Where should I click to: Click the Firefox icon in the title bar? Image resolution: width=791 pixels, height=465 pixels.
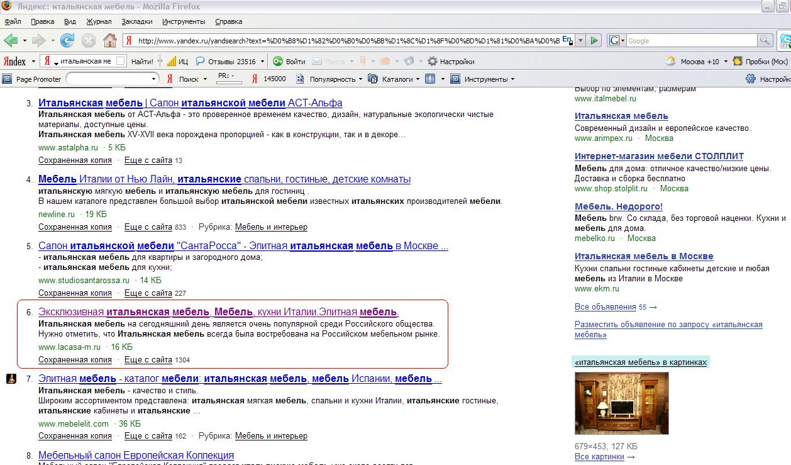[x=7, y=6]
